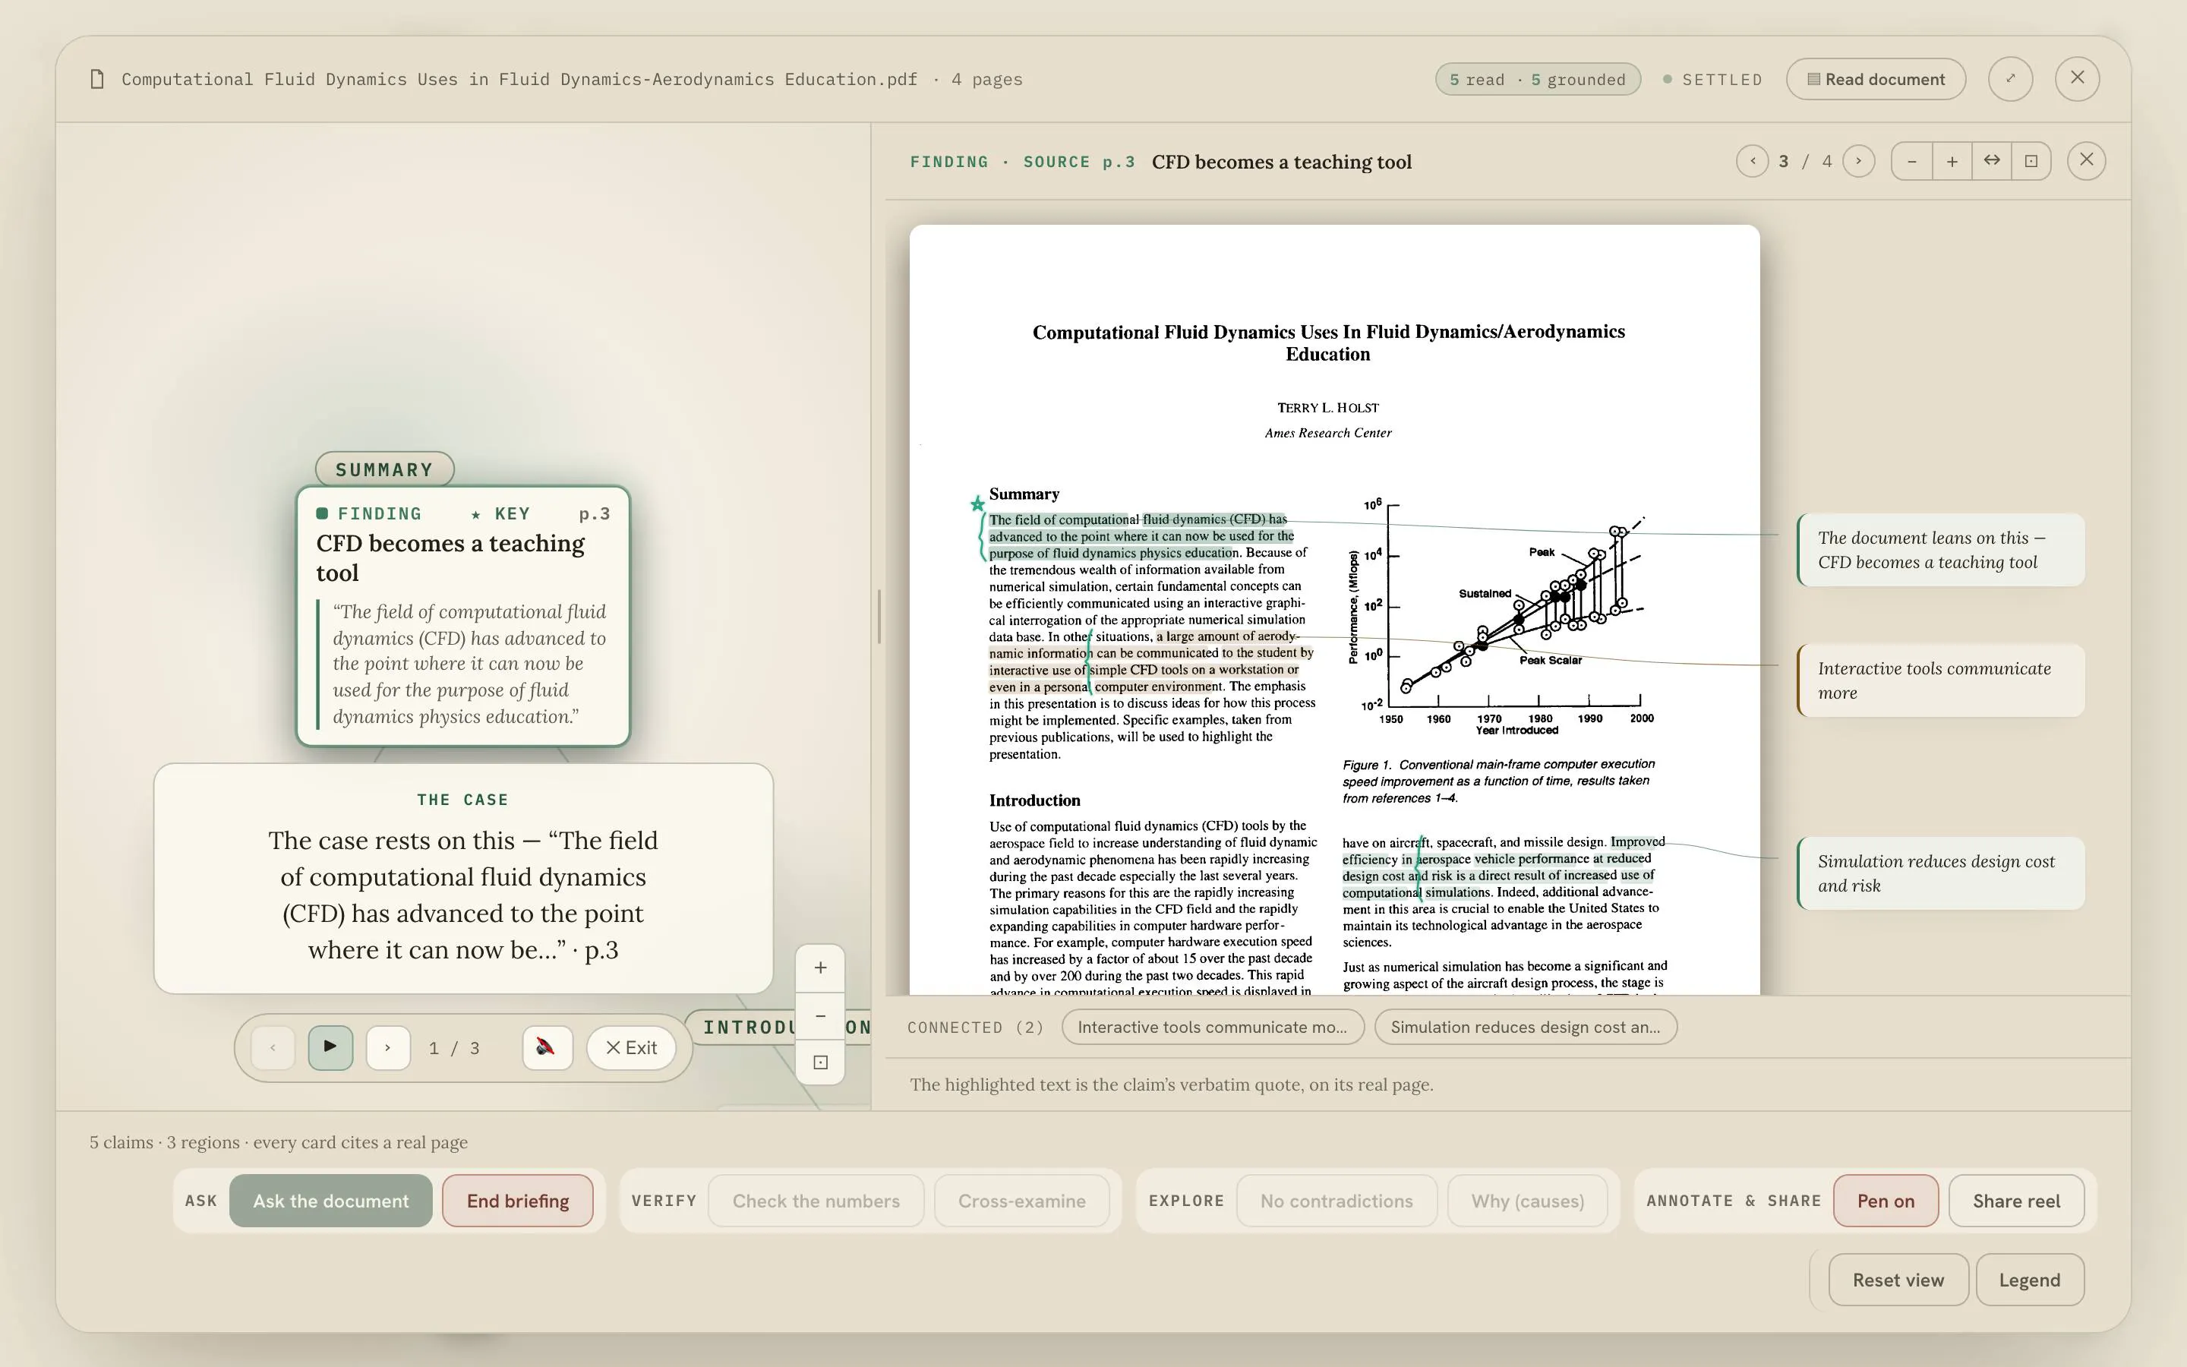
Task: Toggle the Pen on annotation mode
Action: pyautogui.click(x=1886, y=1201)
